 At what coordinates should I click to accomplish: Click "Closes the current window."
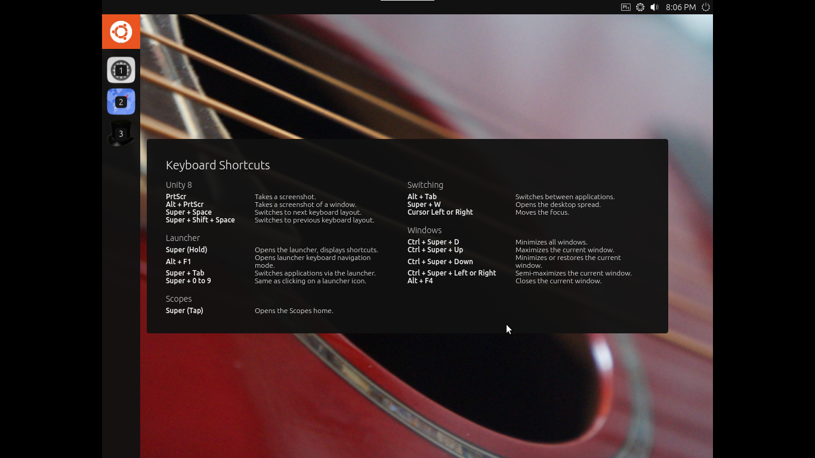(558, 281)
